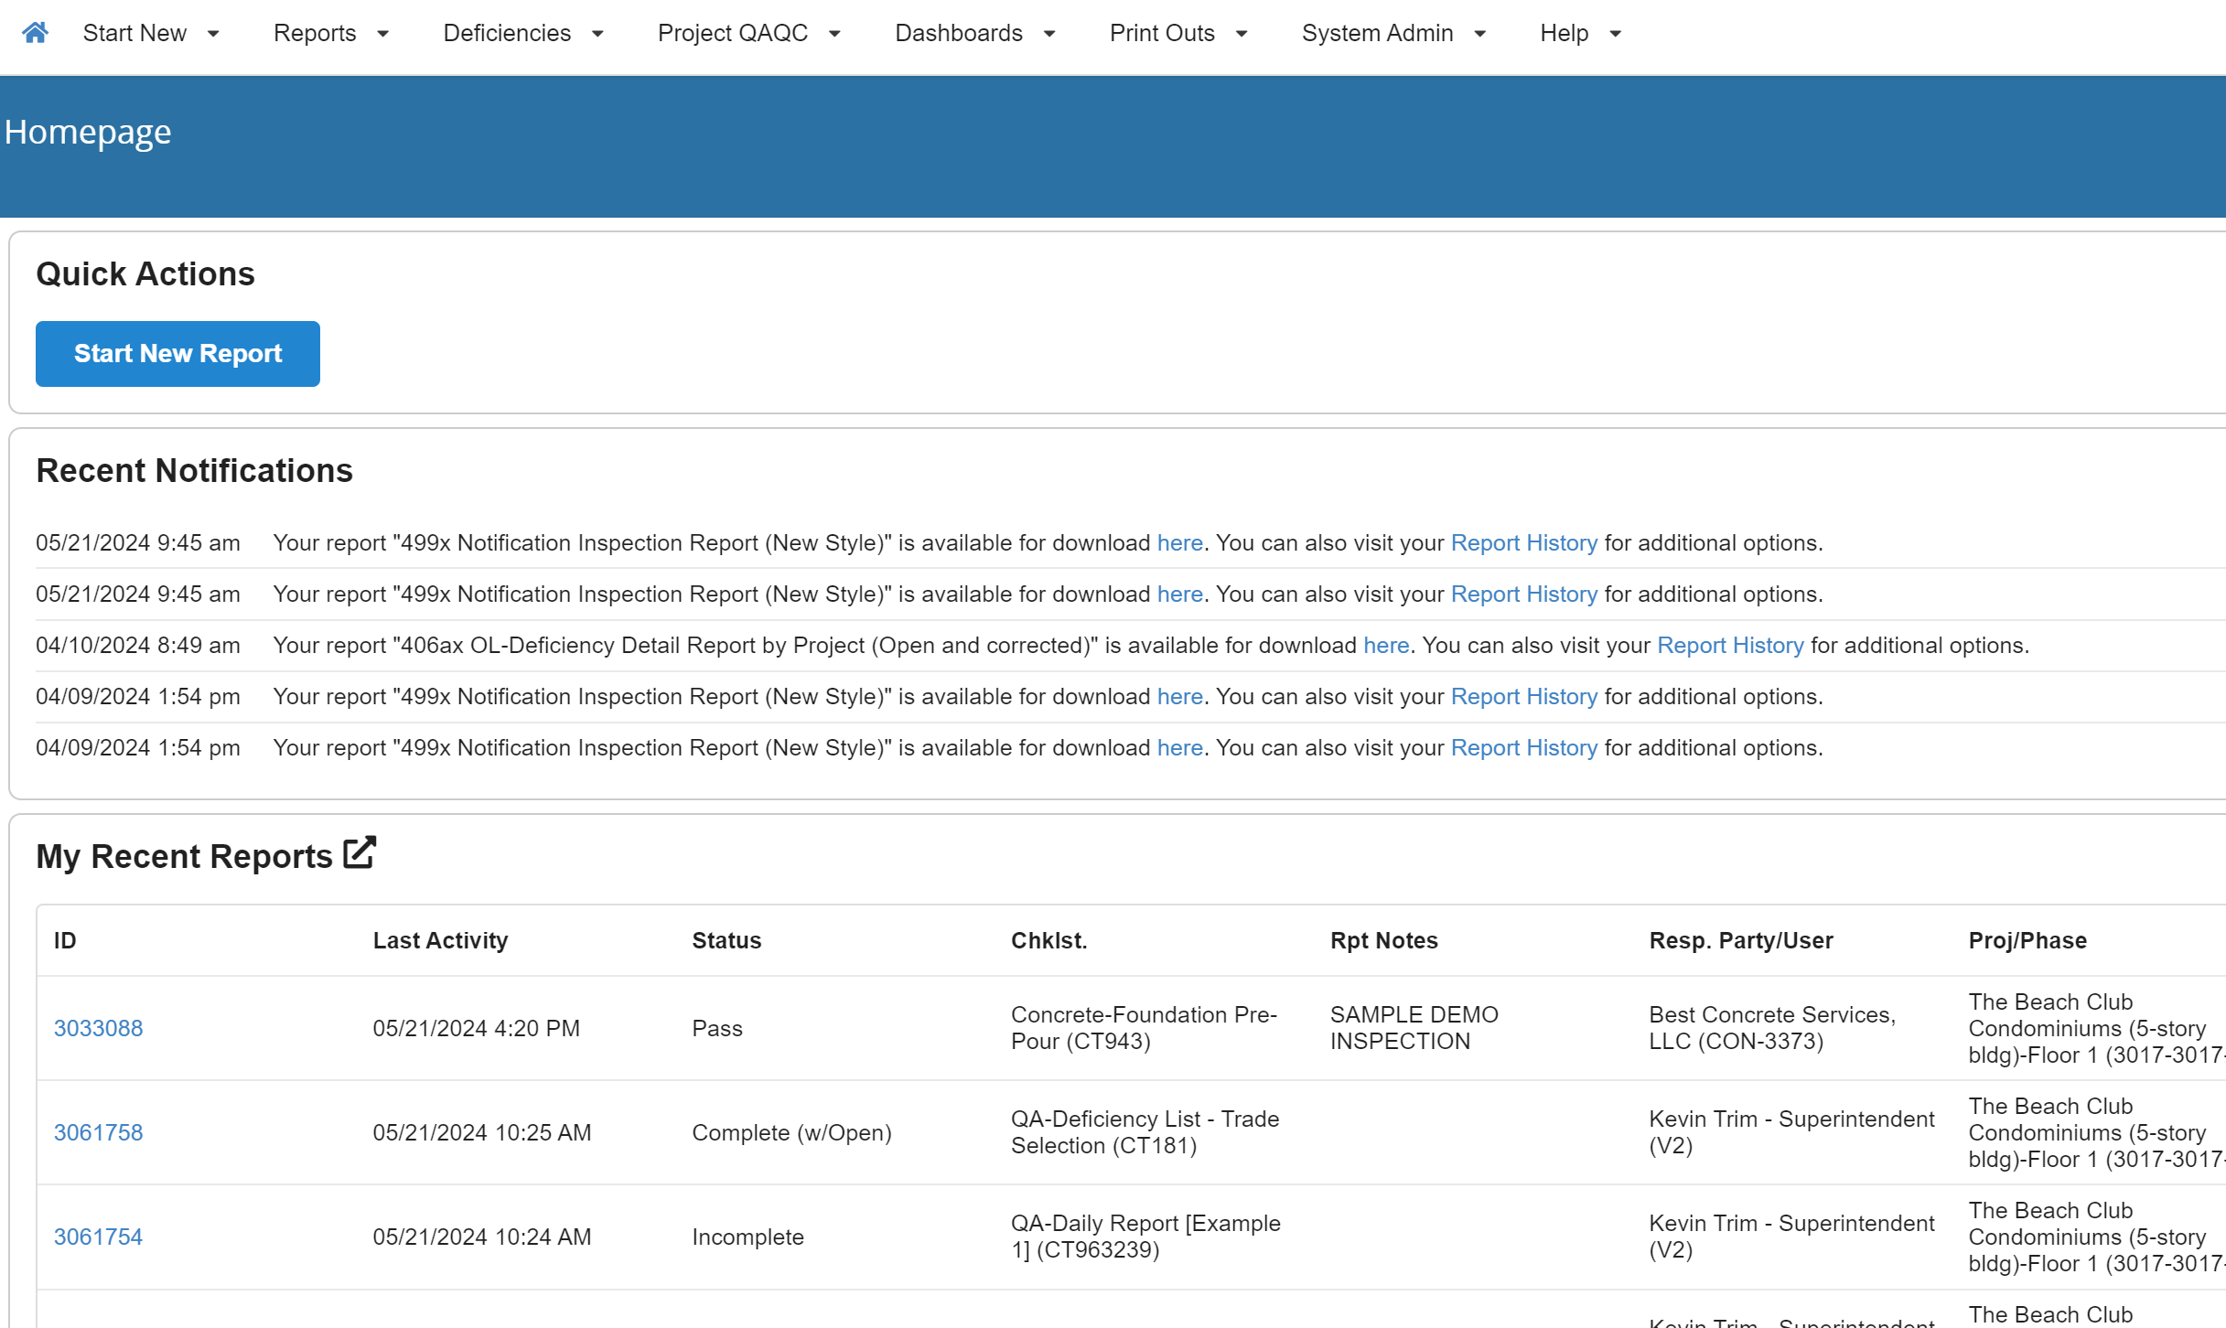
Task: Open report ID 3033088
Action: (98, 1028)
